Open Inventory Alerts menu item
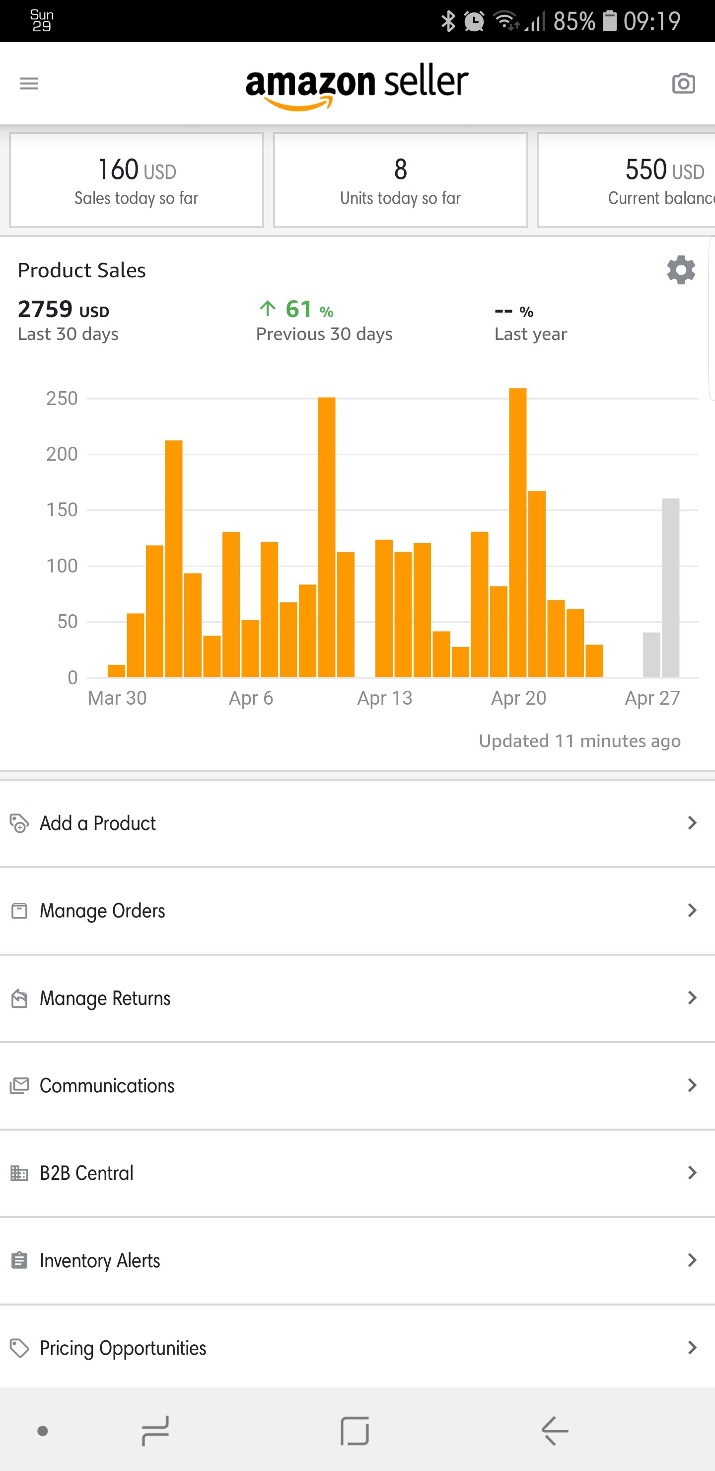715x1471 pixels. [357, 1260]
